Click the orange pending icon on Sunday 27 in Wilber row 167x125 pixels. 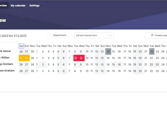pyautogui.click(x=26, y=58)
